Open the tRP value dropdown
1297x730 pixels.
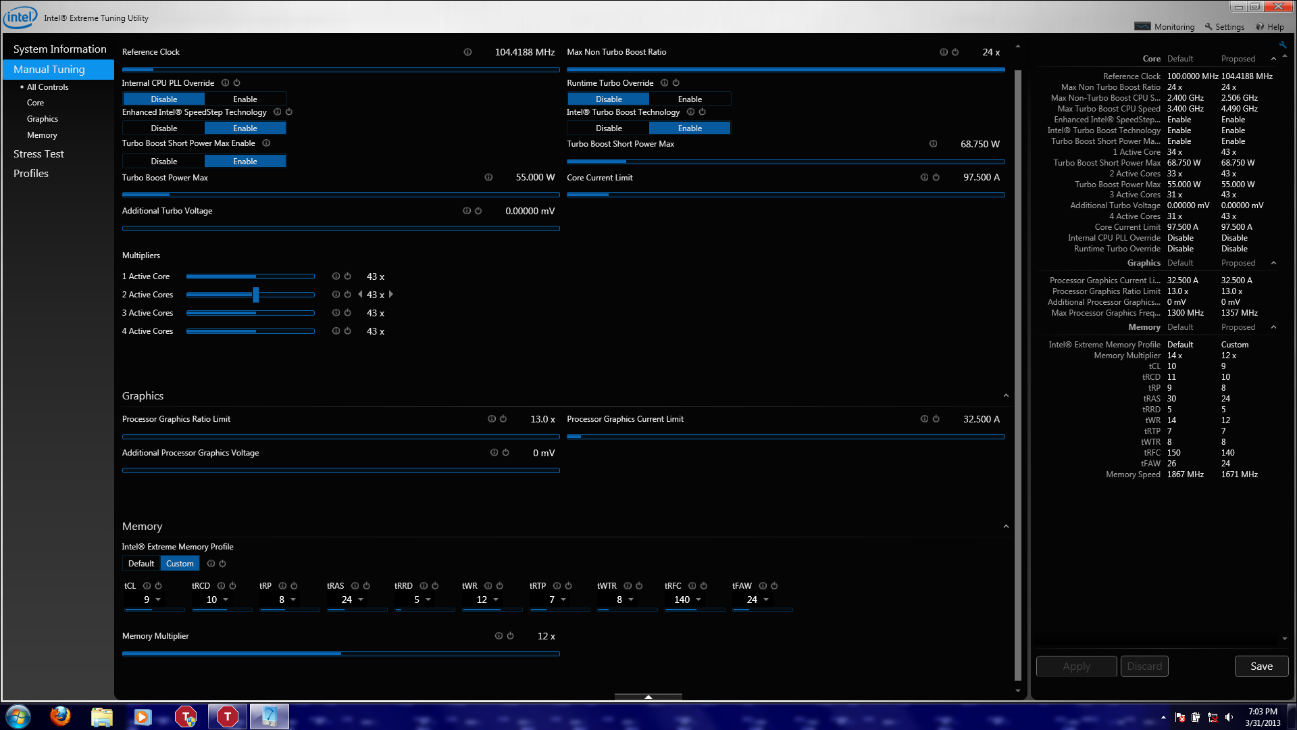pos(293,600)
